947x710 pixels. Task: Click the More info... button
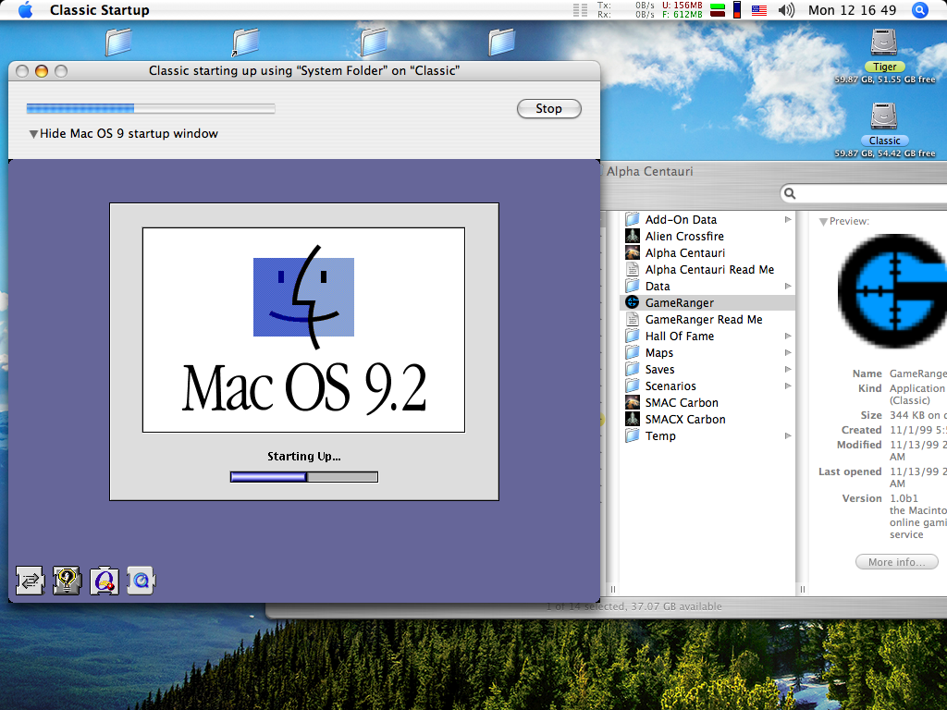click(895, 561)
